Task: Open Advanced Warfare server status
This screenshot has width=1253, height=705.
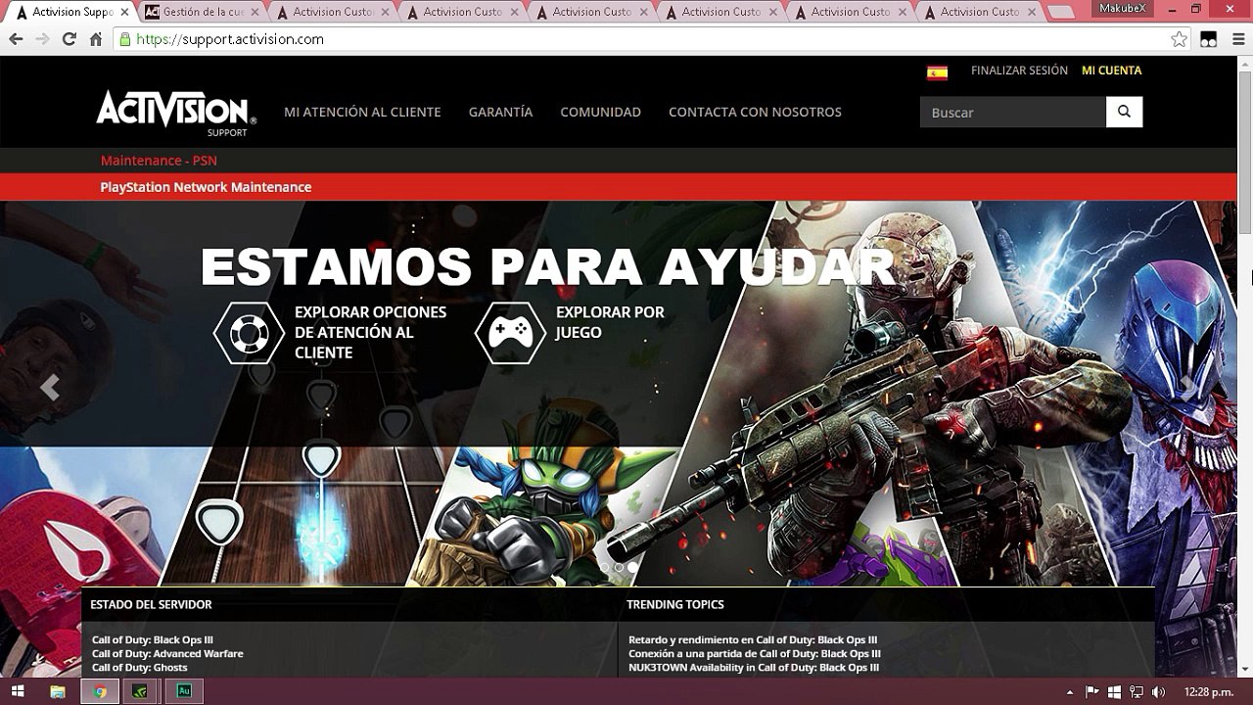Action: coord(167,654)
